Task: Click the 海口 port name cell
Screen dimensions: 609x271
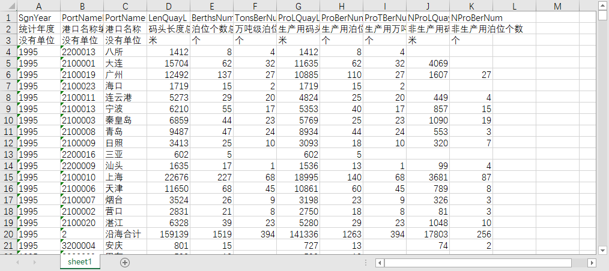Action: pyautogui.click(x=126, y=86)
